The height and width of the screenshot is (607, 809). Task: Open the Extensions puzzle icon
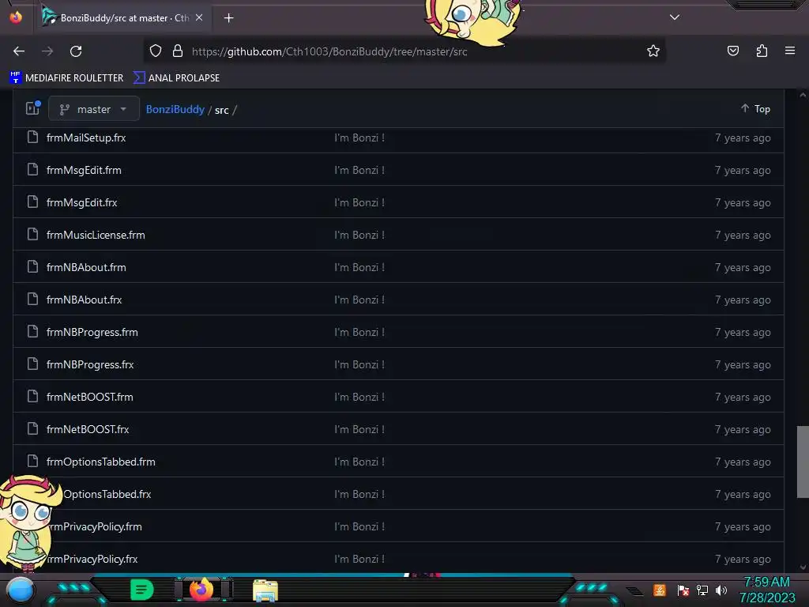click(x=762, y=51)
